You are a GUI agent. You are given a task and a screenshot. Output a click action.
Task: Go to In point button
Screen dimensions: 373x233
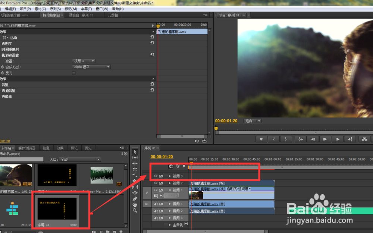click(300, 139)
